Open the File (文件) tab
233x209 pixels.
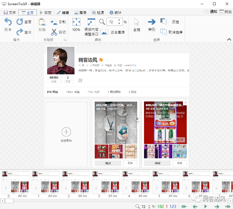tap(10, 13)
